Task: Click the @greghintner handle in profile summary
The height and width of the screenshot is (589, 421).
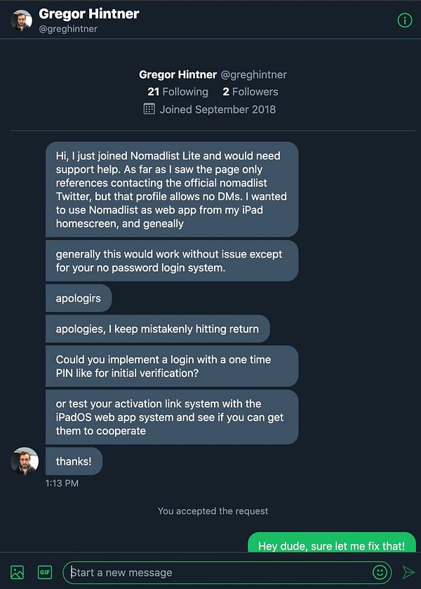Action: pos(253,74)
